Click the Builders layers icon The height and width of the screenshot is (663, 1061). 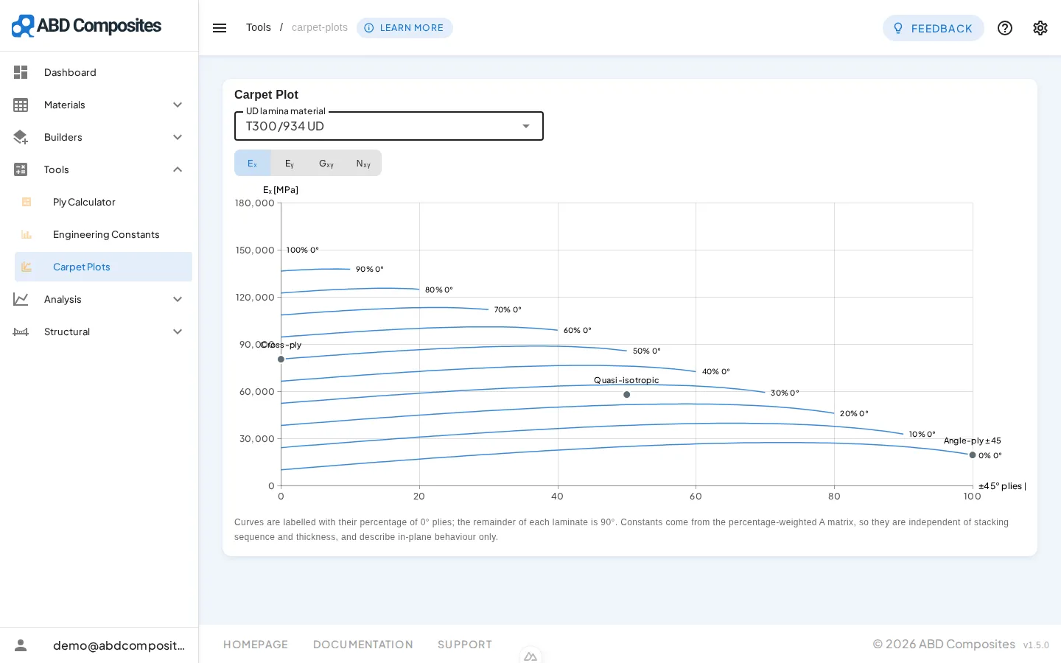click(x=21, y=137)
